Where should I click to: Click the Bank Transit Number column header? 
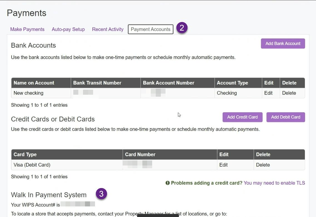[97, 83]
